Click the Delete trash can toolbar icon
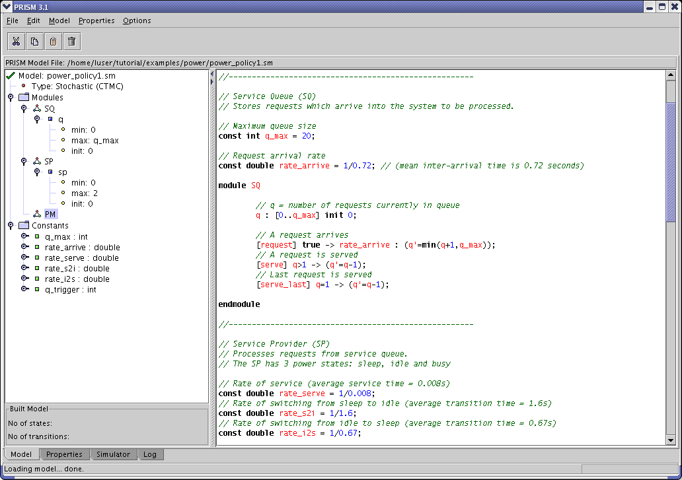The height and width of the screenshot is (480, 682). pyautogui.click(x=72, y=42)
